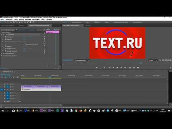Select the Selection tool in the tools bar
The height and width of the screenshot is (129, 172).
coord(2,22)
